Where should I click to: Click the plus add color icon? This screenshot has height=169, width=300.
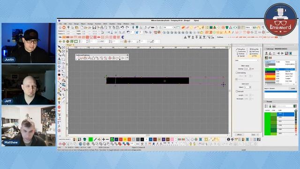pos(104,139)
